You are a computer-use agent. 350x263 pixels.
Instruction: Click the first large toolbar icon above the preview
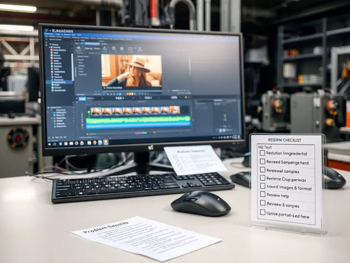pyautogui.click(x=78, y=48)
